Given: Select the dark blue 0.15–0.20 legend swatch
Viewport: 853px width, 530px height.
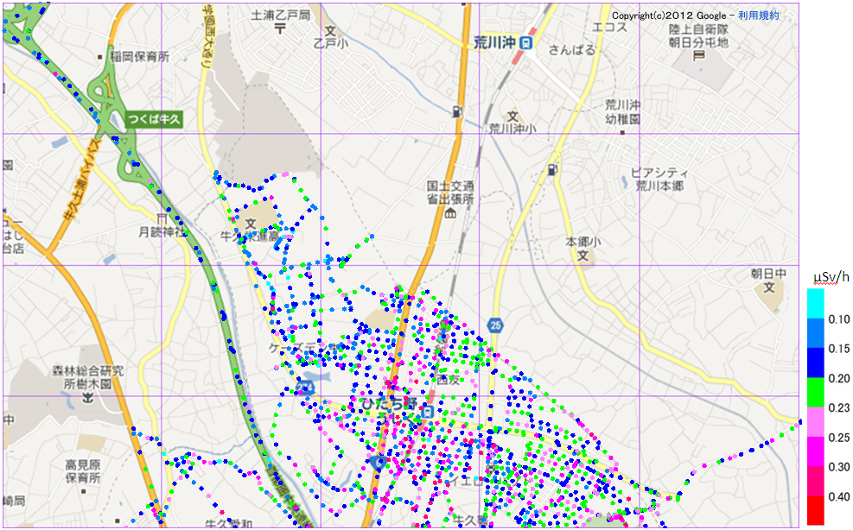Looking at the screenshot, I should [x=816, y=363].
